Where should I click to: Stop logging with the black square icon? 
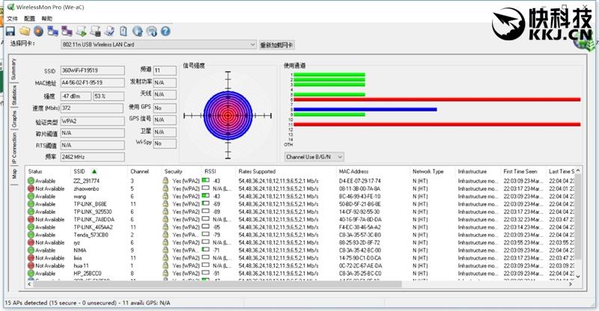96,31
